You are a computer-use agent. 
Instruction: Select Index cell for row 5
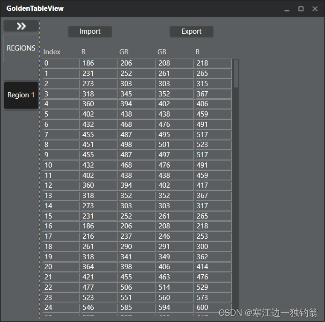[60, 114]
